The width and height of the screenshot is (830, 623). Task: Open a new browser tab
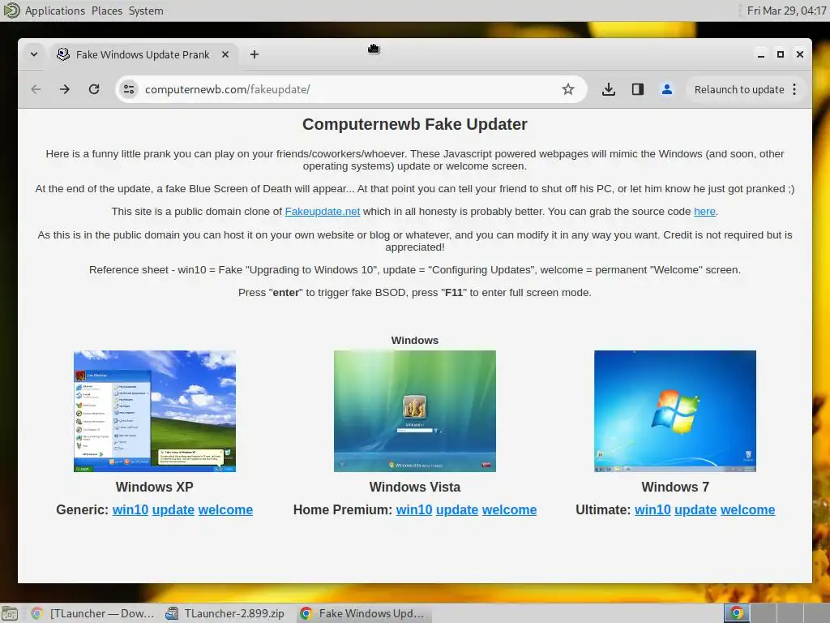[254, 54]
